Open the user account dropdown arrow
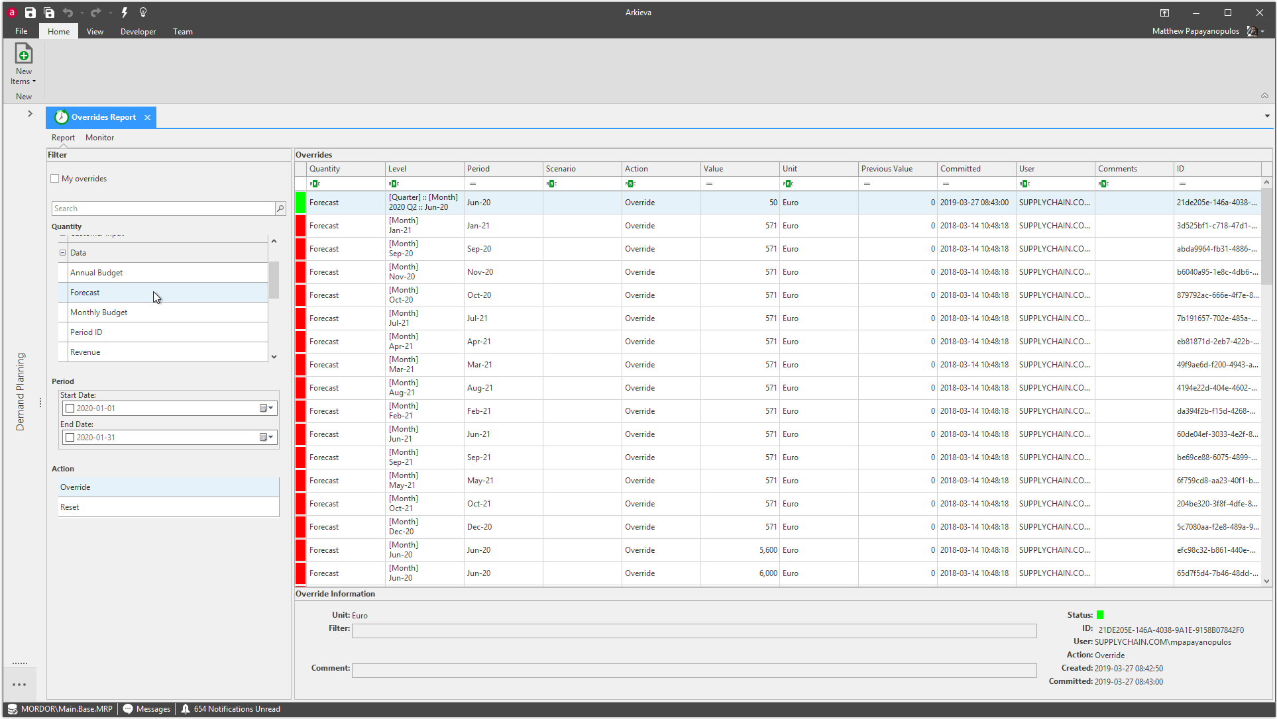Screen dimensions: 1277x719 click(1263, 31)
